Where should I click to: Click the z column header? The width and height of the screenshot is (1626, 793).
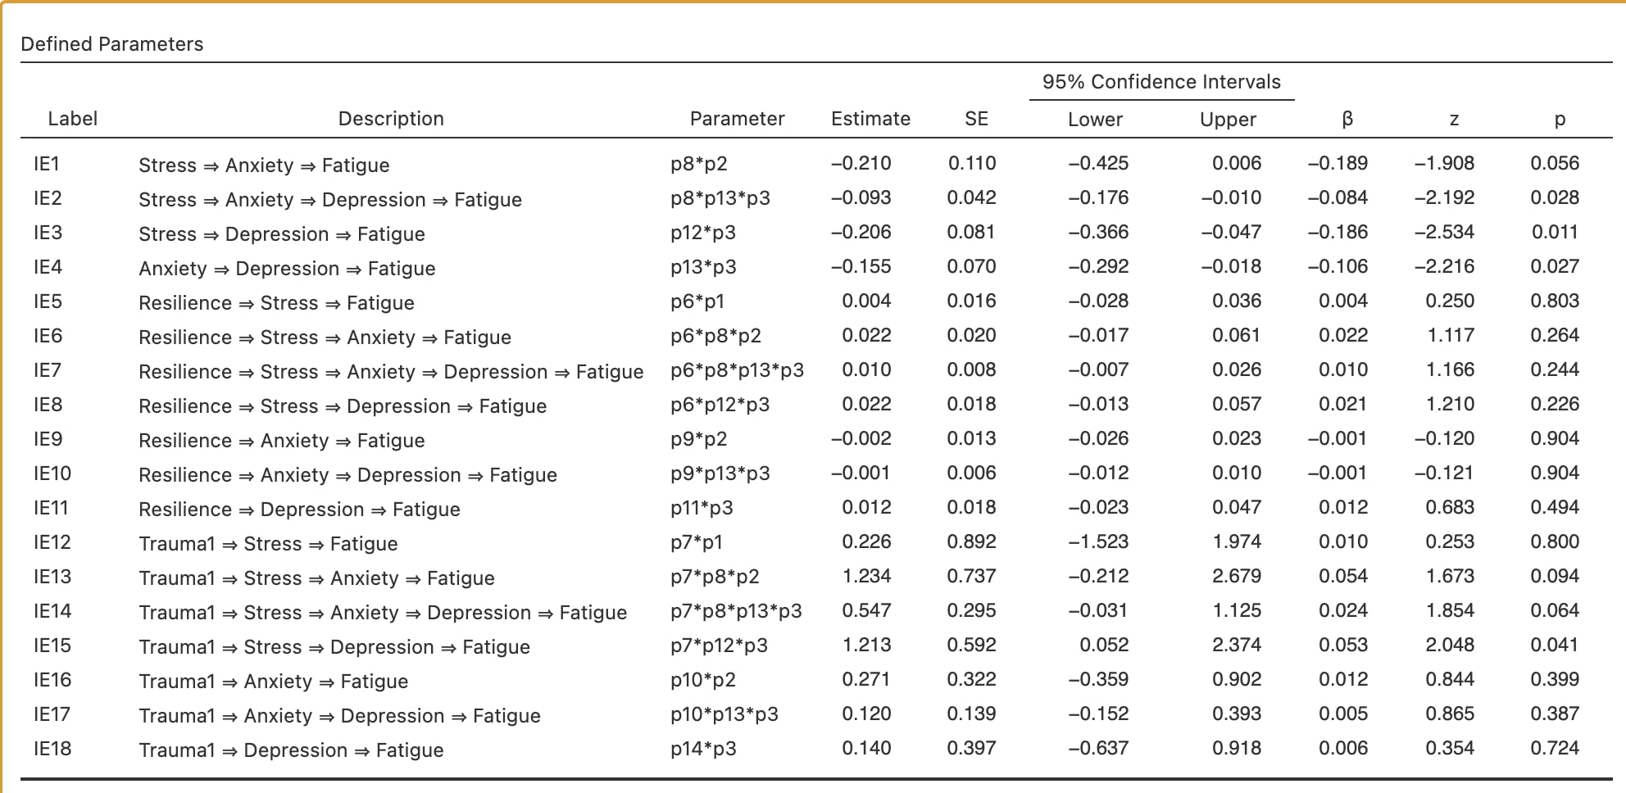coord(1454,120)
